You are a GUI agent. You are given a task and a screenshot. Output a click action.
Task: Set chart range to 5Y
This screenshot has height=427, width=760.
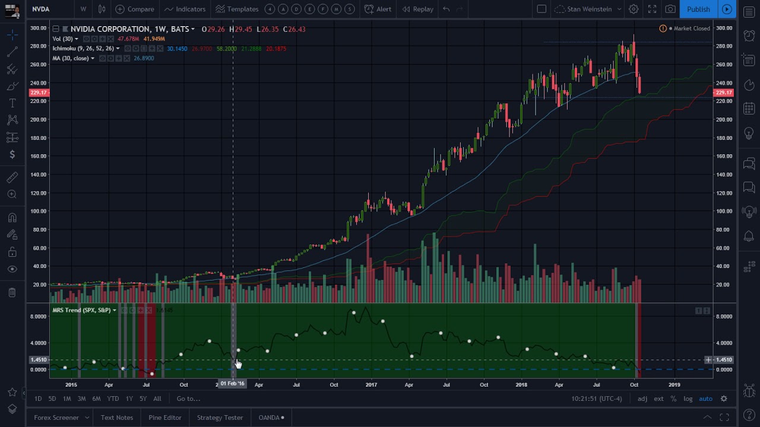tap(143, 399)
